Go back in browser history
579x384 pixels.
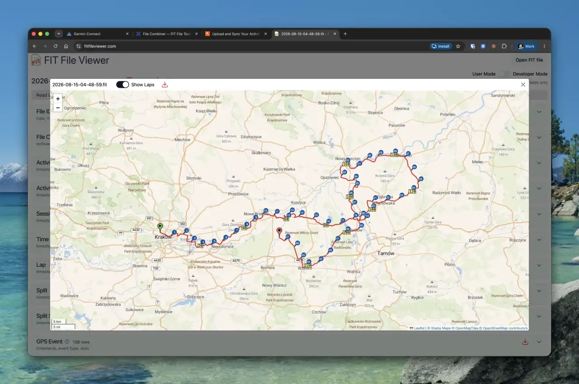35,46
